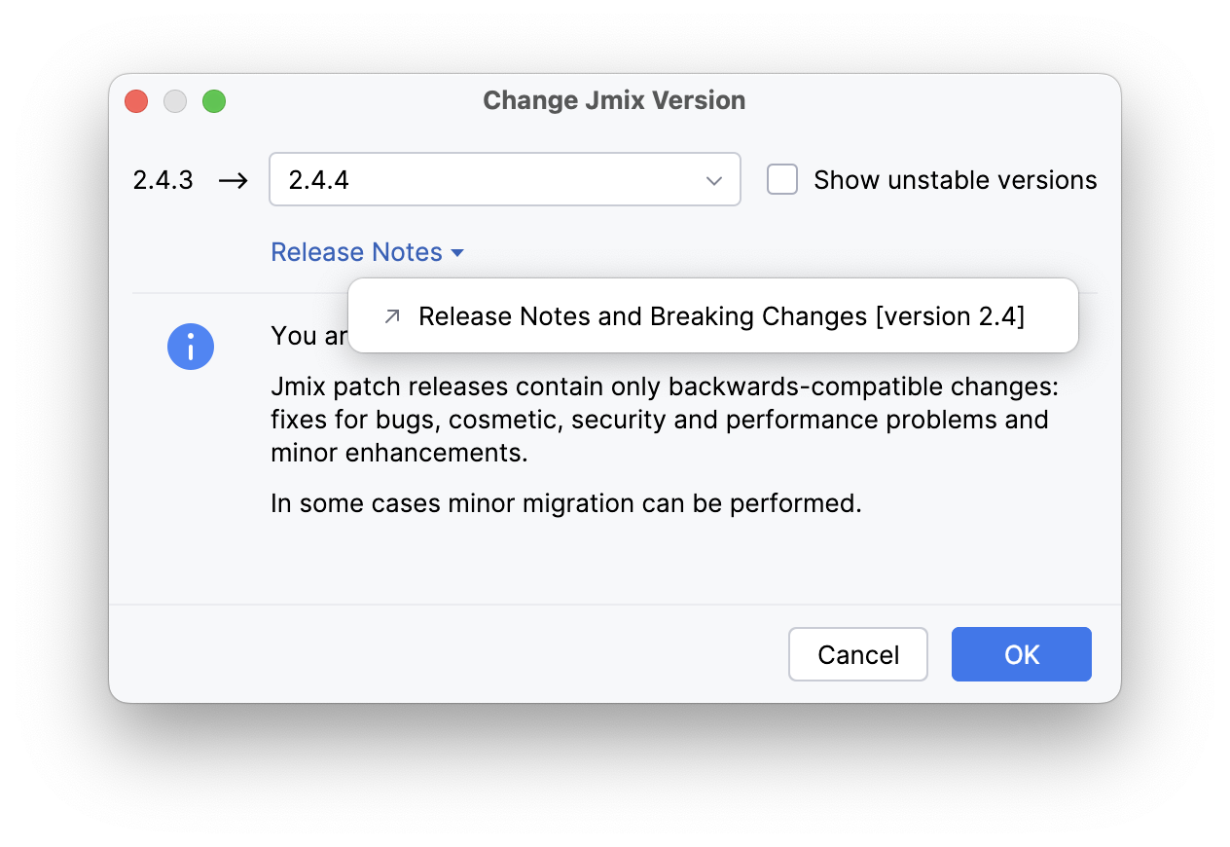Collapse the Release Notes popup menu
The height and width of the screenshot is (847, 1230).
click(x=357, y=251)
